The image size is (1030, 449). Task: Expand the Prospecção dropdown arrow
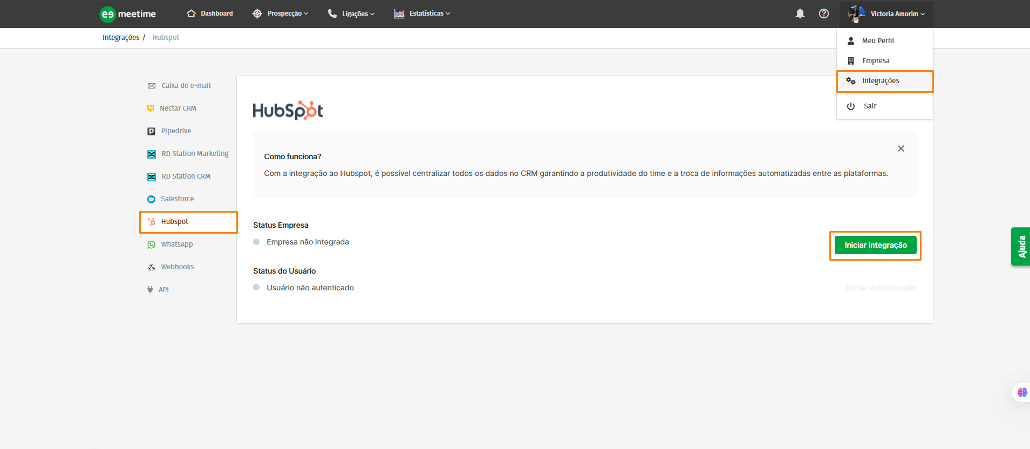pyautogui.click(x=306, y=14)
